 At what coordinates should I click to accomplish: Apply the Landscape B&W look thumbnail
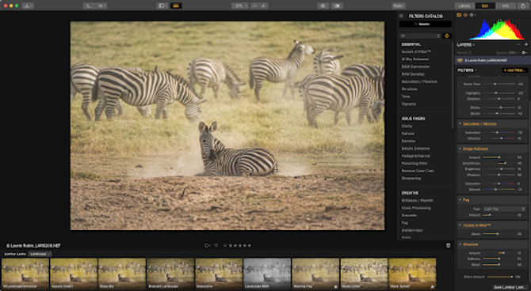267,274
